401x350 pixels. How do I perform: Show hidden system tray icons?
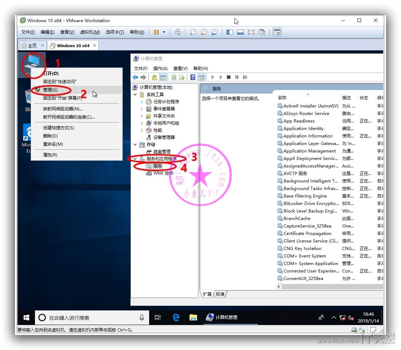pos(334,318)
